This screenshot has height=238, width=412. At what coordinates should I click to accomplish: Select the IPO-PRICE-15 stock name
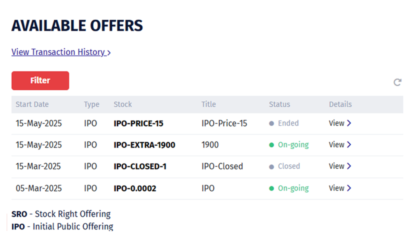(x=138, y=124)
